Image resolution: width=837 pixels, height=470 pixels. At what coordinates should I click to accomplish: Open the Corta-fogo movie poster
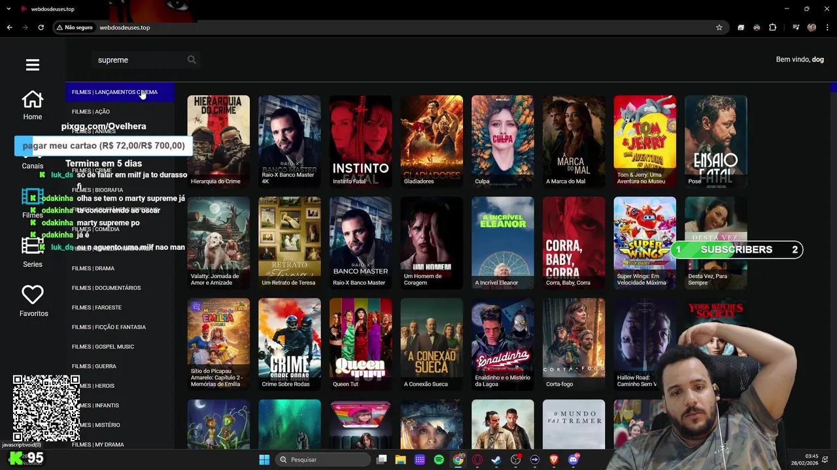[x=573, y=344]
